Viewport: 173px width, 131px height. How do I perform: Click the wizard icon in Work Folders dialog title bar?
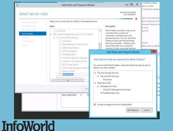92,52
